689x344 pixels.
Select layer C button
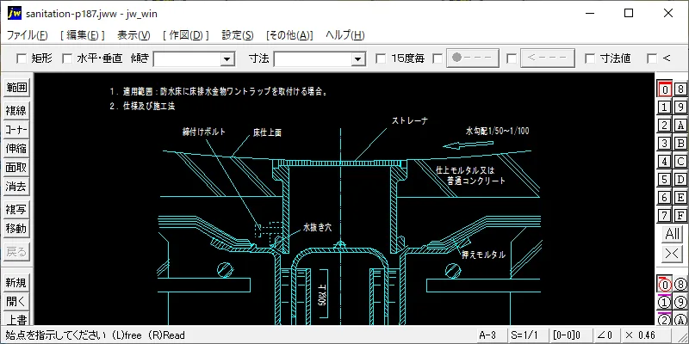680,161
